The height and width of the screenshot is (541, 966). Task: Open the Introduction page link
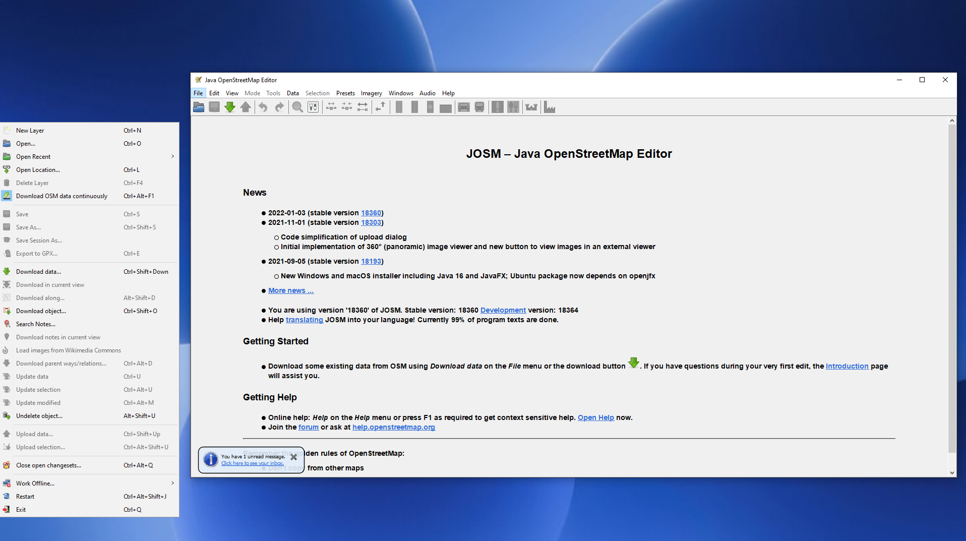(847, 366)
